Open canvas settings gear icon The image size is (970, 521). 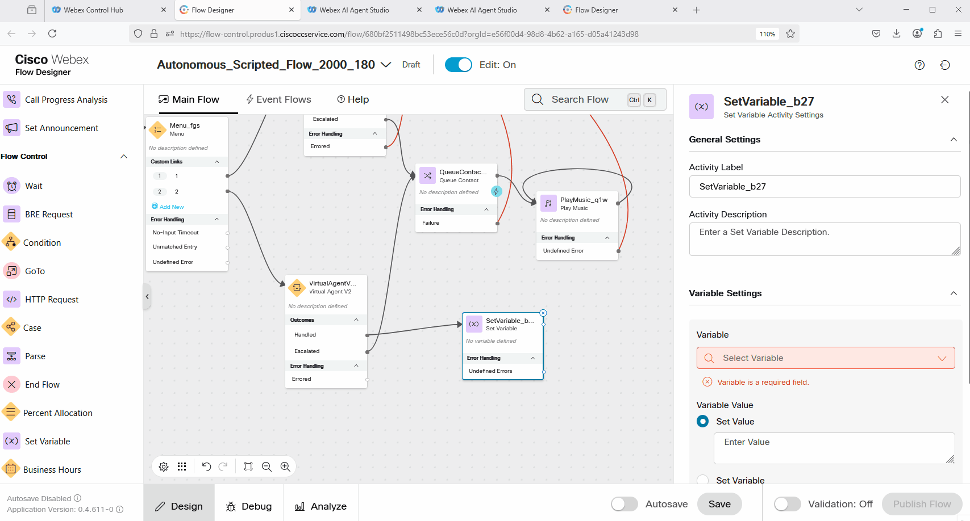coord(164,467)
